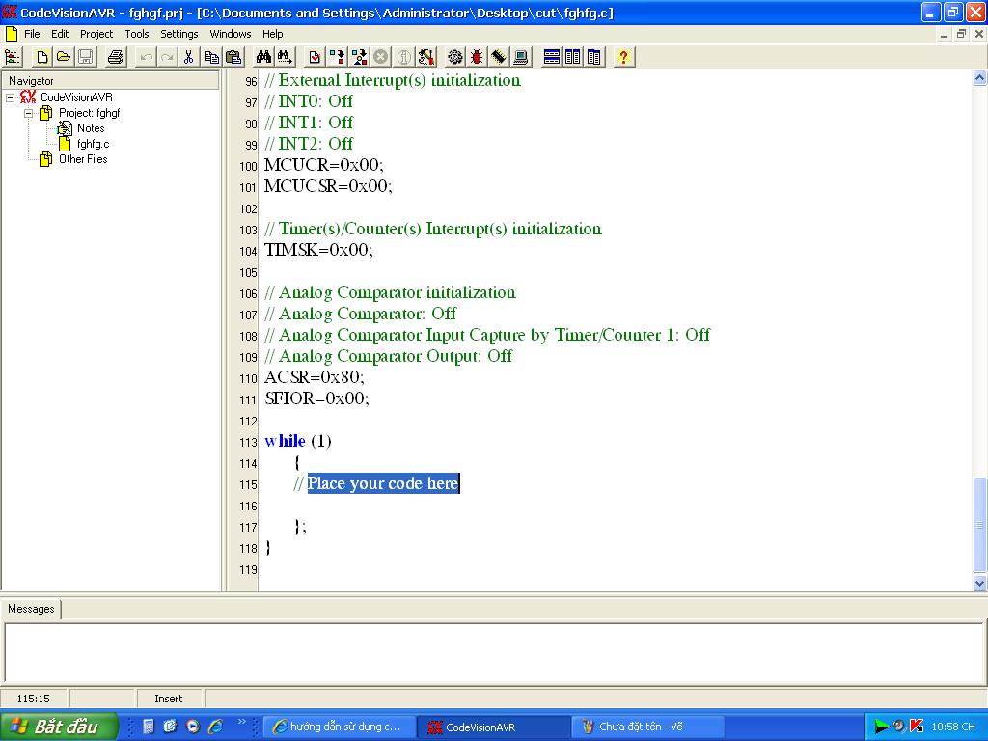Select Other Files in Navigator tree

coord(83,159)
